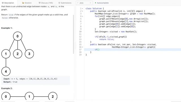Viewport: 181px width, 102px height.
Task: Click the Description tab icon
Action: [x=3, y=3]
